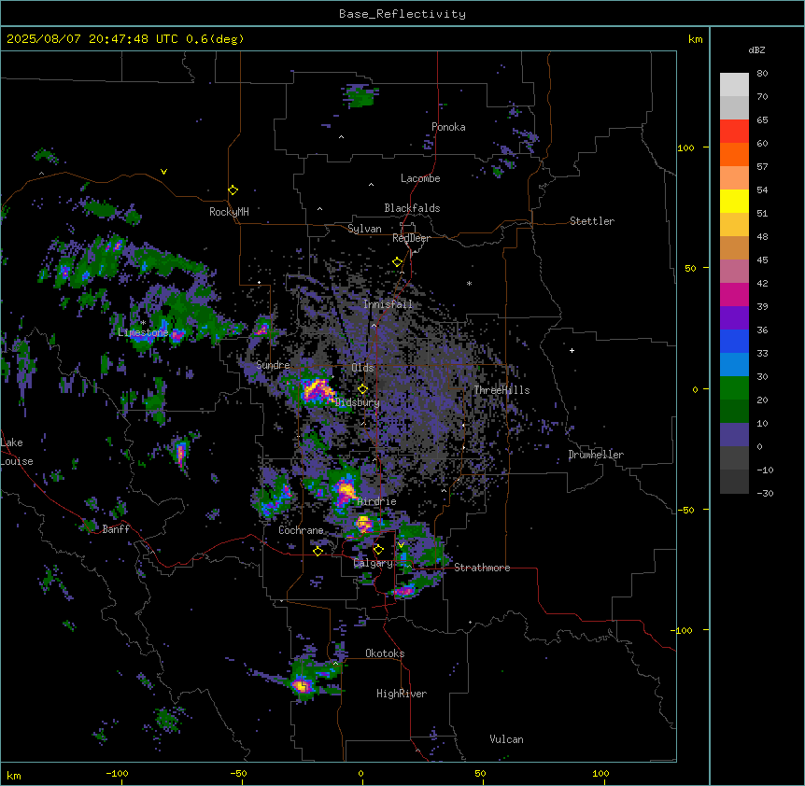805x786 pixels.
Task: Click the RedDeer city label
Action: point(411,238)
